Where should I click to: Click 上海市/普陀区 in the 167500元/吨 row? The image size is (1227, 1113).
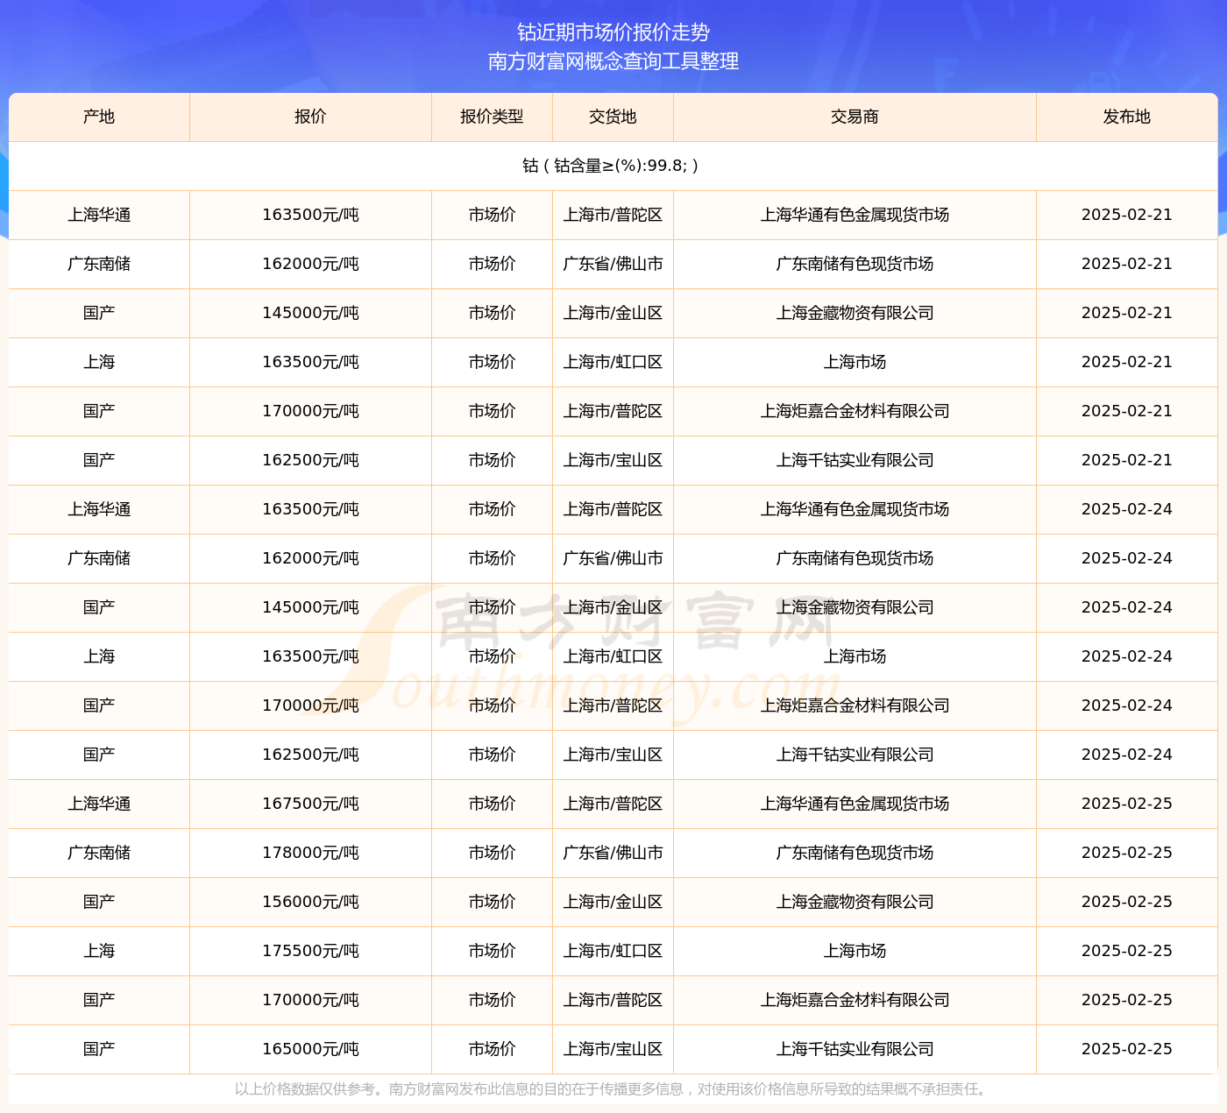click(613, 804)
